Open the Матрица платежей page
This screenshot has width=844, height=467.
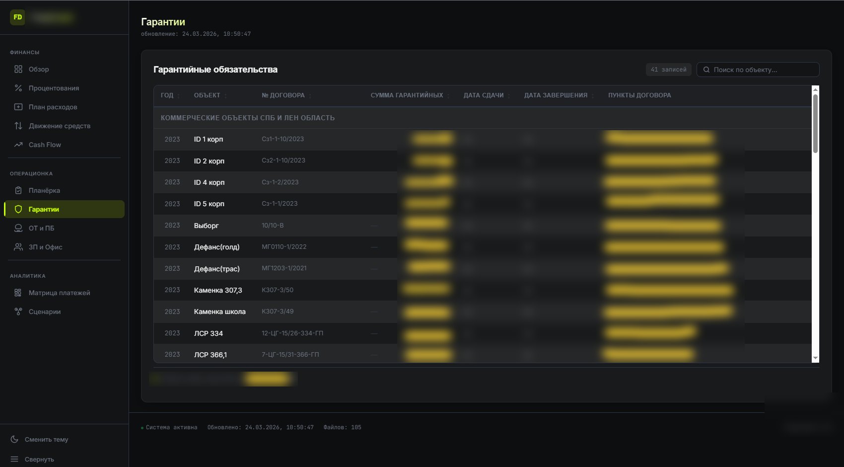[x=64, y=293]
